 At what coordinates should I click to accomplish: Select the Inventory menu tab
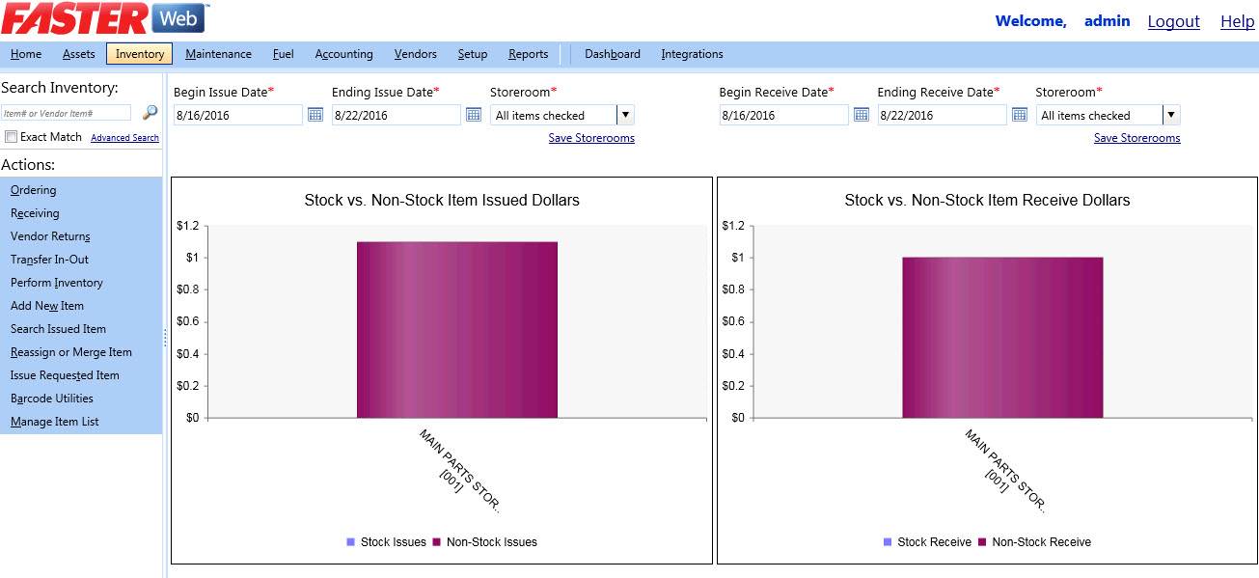pyautogui.click(x=140, y=54)
